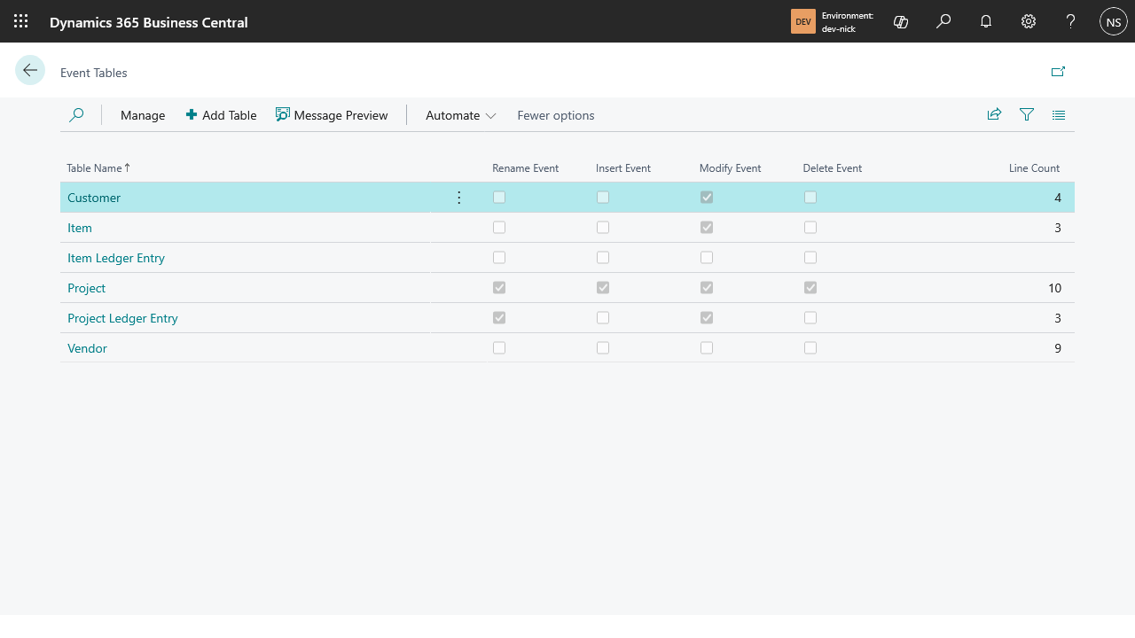Click Line Count value 3 for Item
1135x638 pixels.
coord(1058,228)
